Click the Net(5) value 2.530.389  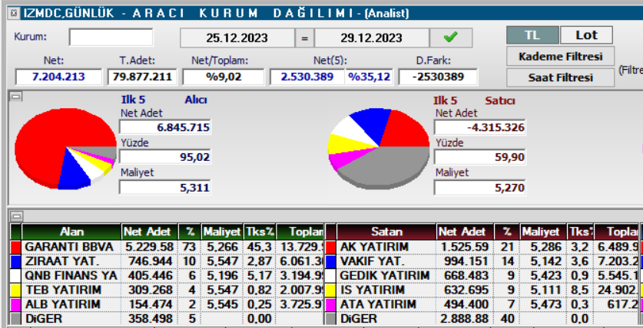click(307, 77)
